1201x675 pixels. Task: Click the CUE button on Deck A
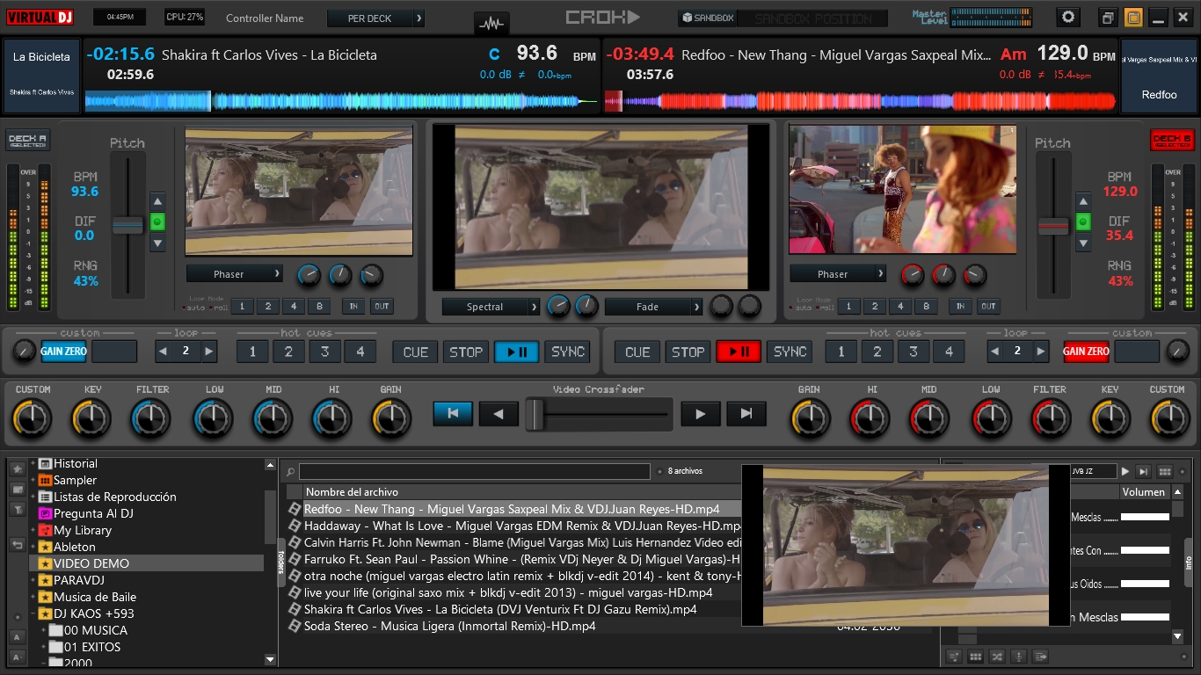416,352
